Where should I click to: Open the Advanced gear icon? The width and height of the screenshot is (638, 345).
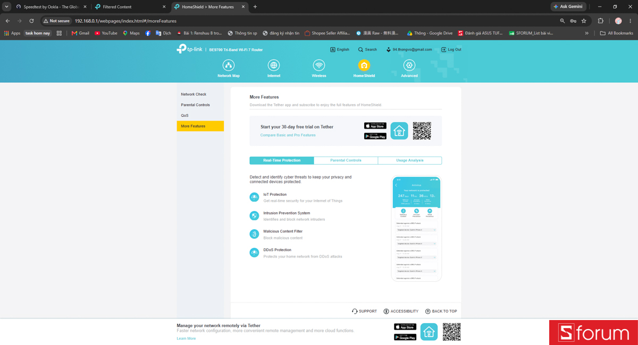pos(409,65)
